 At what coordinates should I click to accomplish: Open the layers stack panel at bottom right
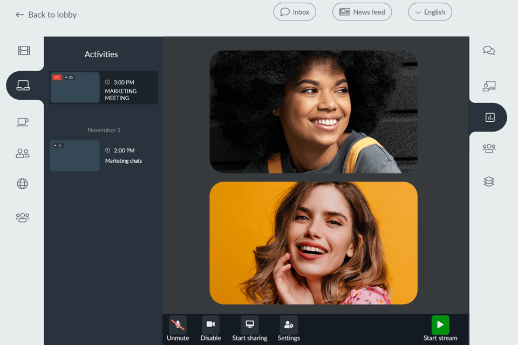click(x=488, y=182)
